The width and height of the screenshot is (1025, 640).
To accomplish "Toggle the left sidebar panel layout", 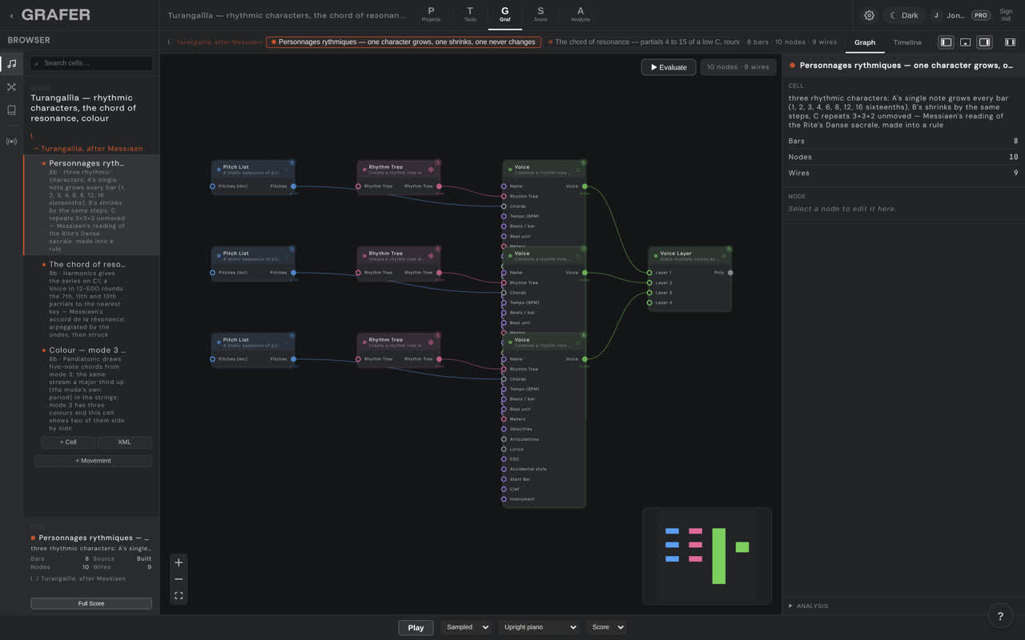I will coord(946,42).
